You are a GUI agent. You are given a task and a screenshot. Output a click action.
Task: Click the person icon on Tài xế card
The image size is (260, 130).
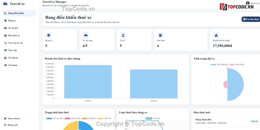tap(123, 35)
